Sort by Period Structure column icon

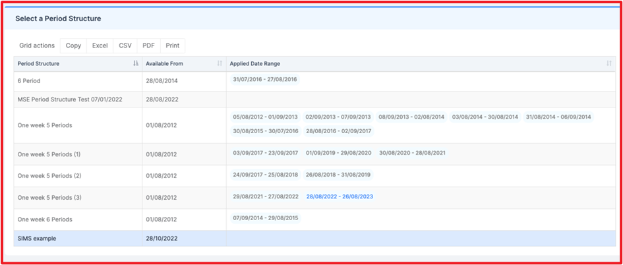[136, 63]
